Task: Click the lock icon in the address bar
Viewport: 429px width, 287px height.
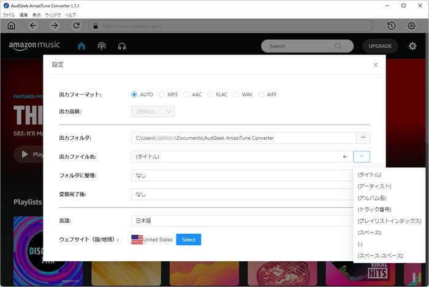Action: coord(96,26)
